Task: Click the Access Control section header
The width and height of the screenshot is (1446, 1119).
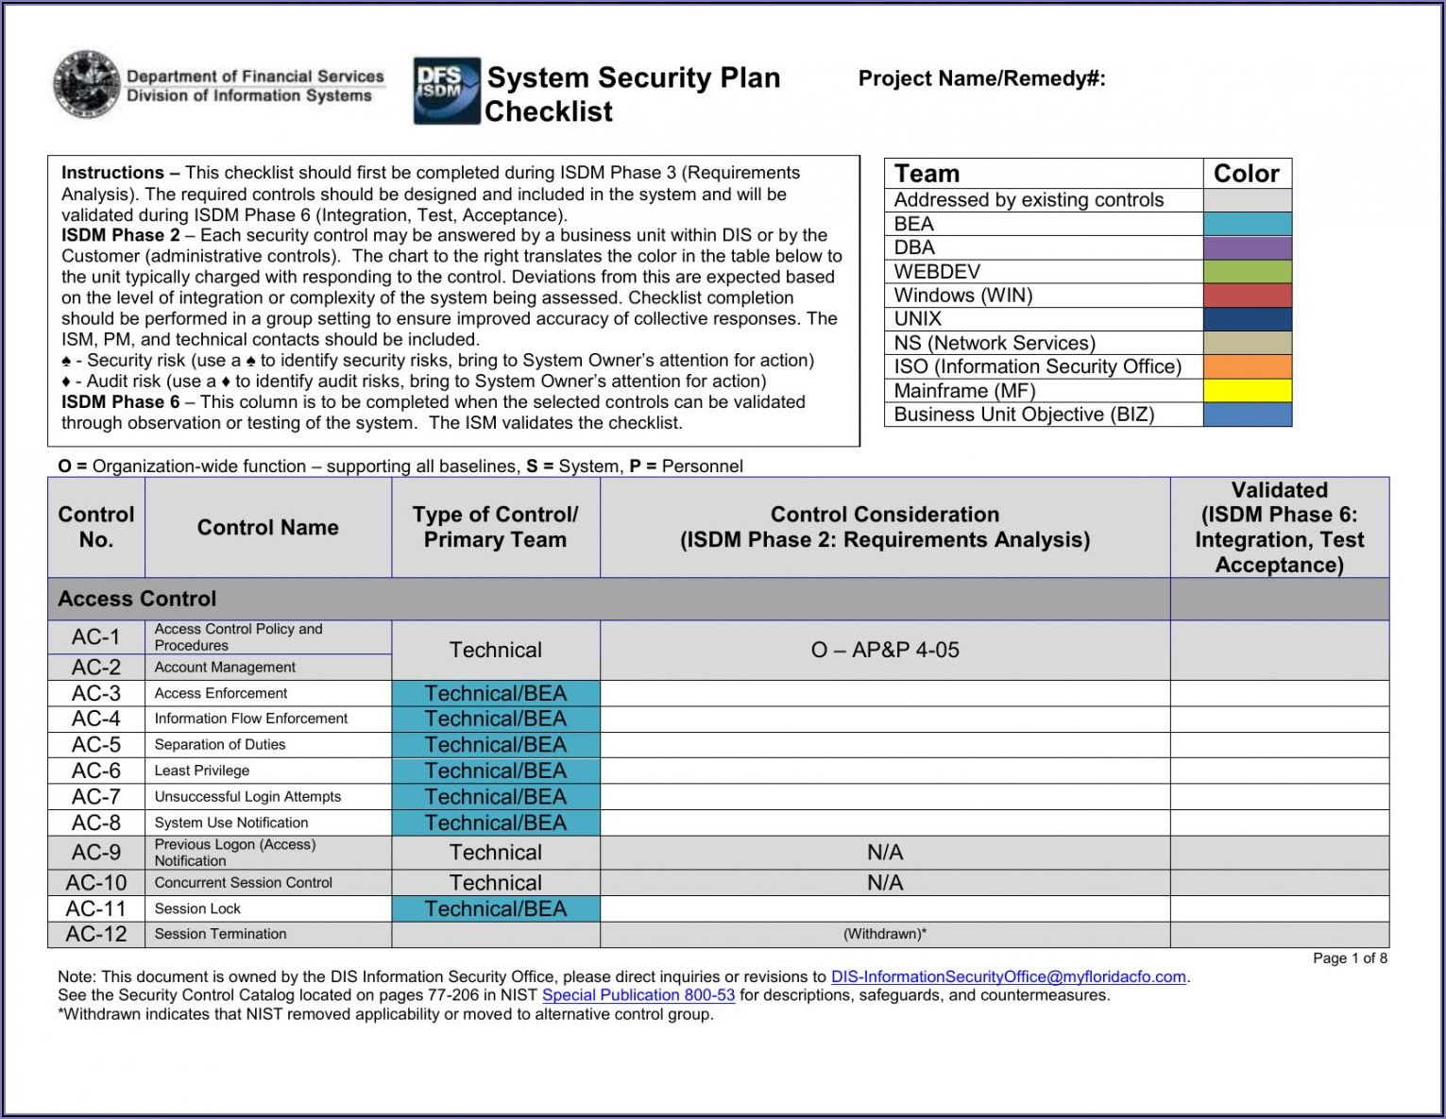Action: tap(137, 599)
